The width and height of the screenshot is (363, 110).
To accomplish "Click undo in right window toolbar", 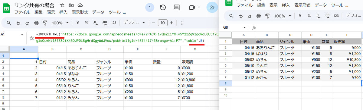I will 241,16.
